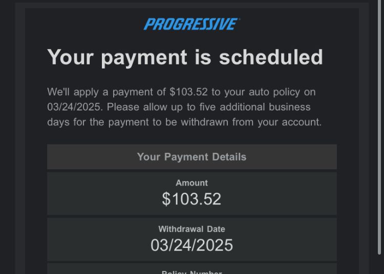Click the word "Details" in the header bar
This screenshot has height=274, width=384.
pyautogui.click(x=229, y=156)
